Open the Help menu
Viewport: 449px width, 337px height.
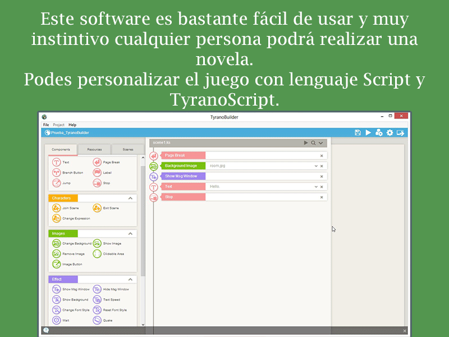72,125
